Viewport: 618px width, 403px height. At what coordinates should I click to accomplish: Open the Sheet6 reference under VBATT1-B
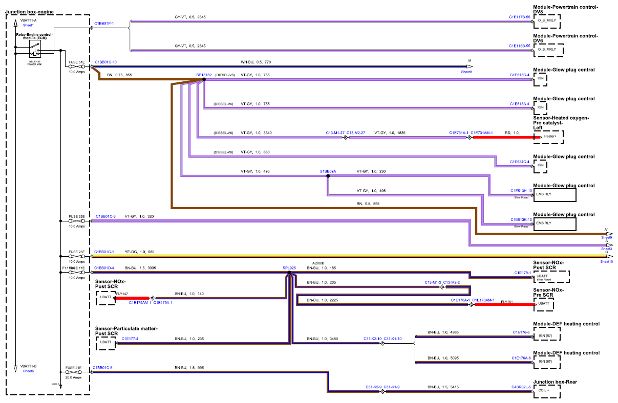(28, 371)
